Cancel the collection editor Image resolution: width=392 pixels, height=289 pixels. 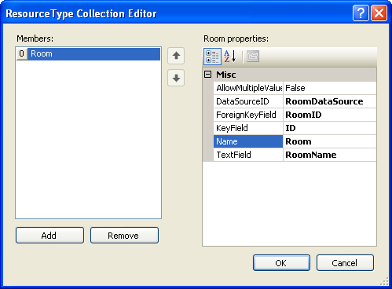tap(345, 263)
